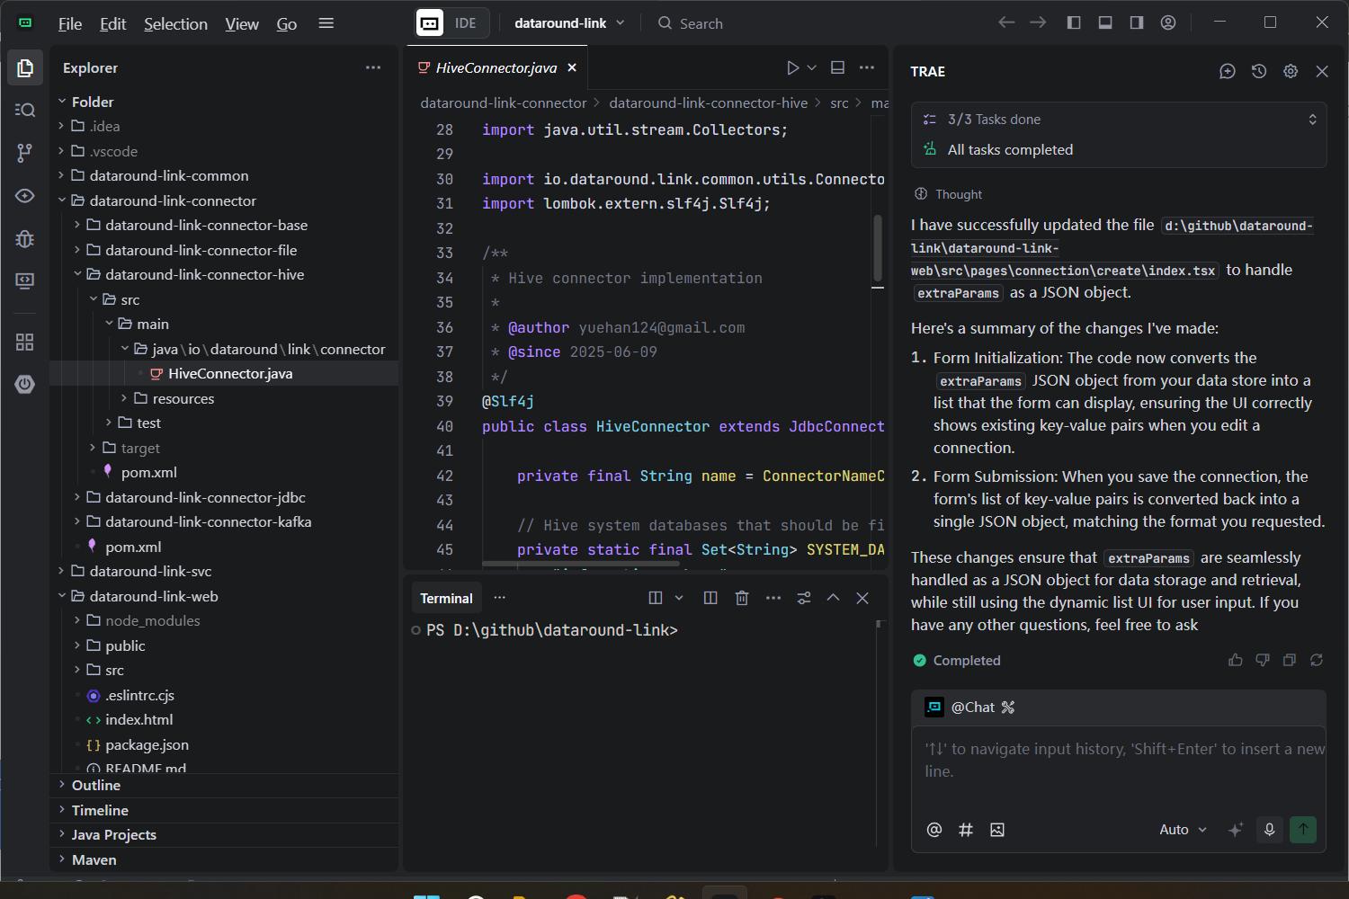Toggle the primary sidebar layout button
Image resolution: width=1349 pixels, height=899 pixels.
point(1073,23)
